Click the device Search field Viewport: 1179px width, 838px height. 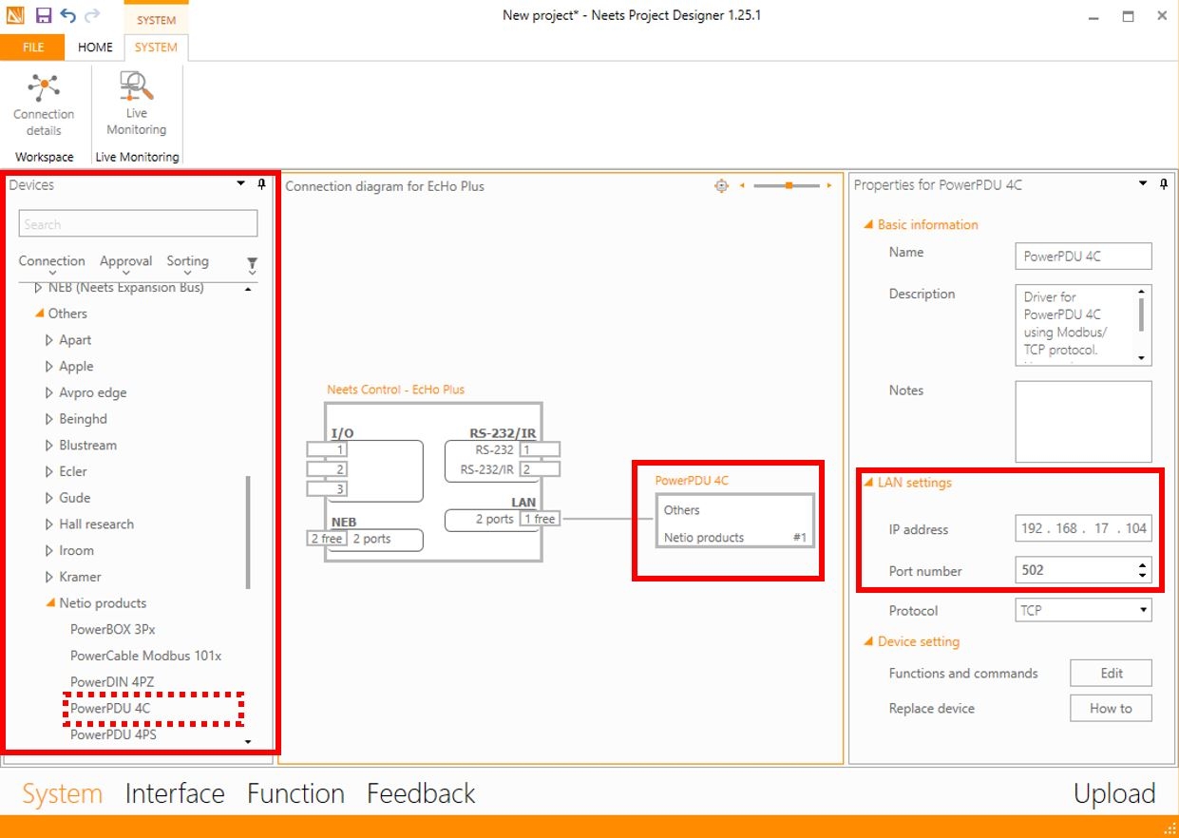coord(138,224)
